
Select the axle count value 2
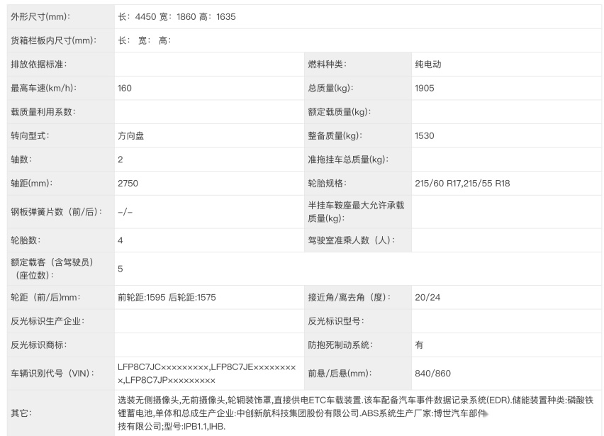[121, 160]
